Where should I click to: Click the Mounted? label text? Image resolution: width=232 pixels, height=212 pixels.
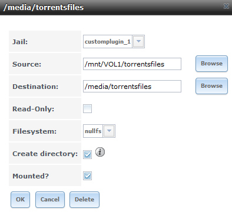click(x=31, y=176)
